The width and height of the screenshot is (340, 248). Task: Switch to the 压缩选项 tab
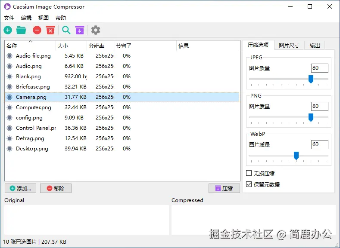point(258,45)
